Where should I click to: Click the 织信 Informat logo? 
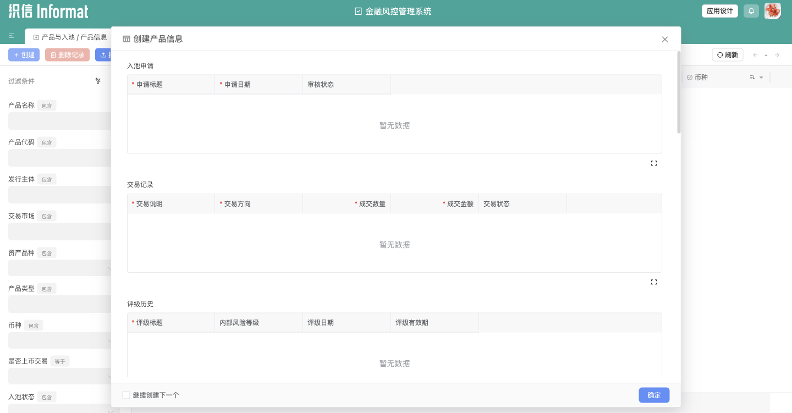[48, 11]
